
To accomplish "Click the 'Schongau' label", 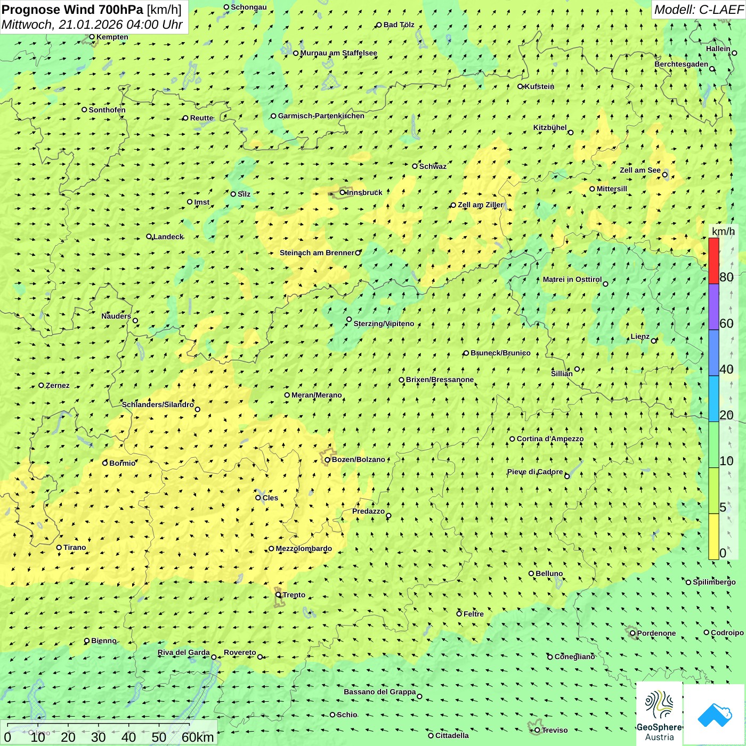I will click(x=248, y=7).
